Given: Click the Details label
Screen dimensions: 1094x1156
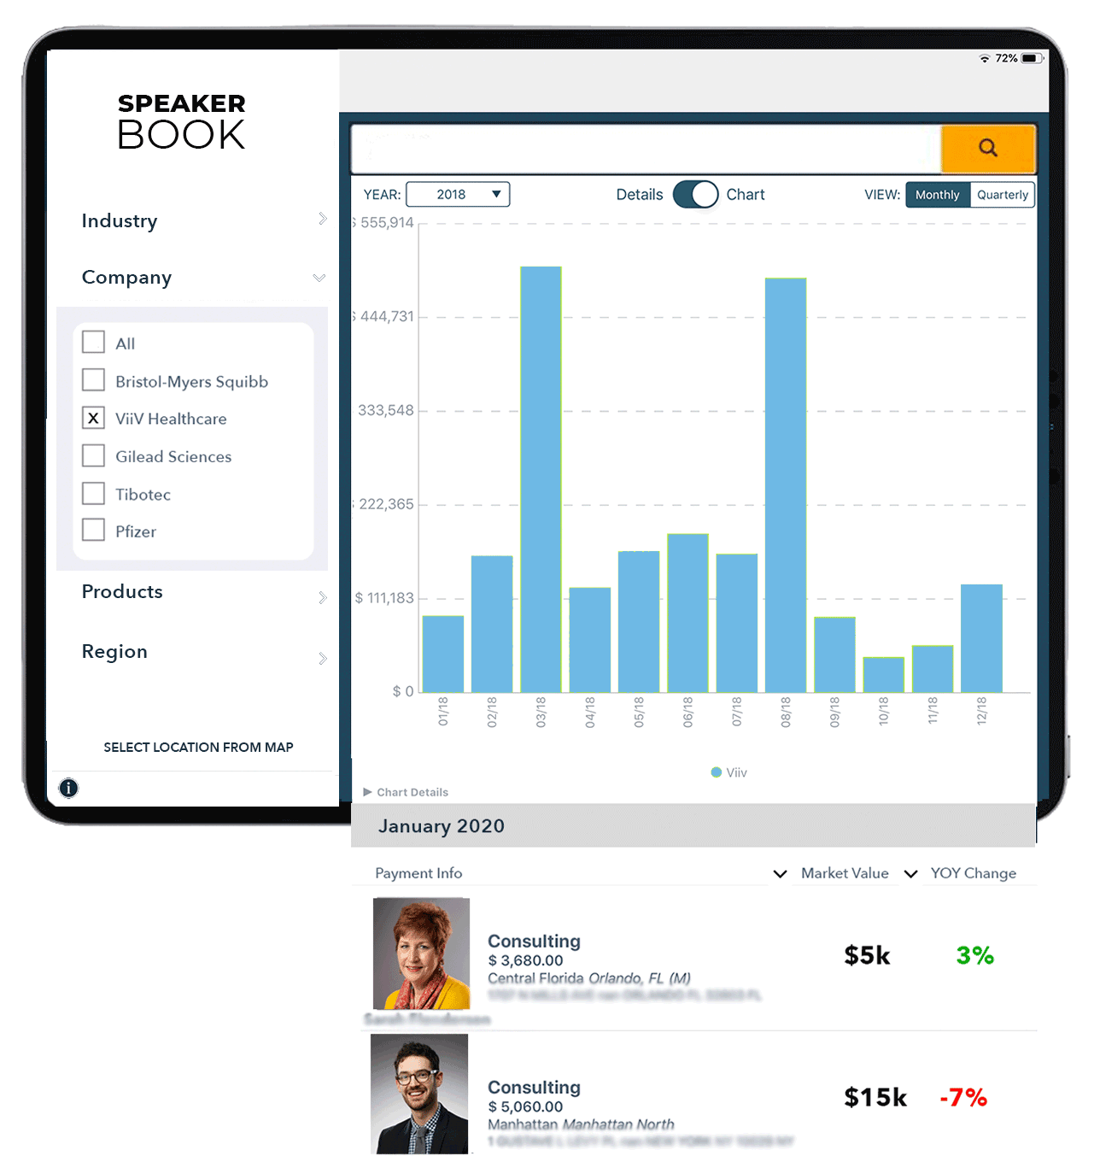Looking at the screenshot, I should (640, 195).
